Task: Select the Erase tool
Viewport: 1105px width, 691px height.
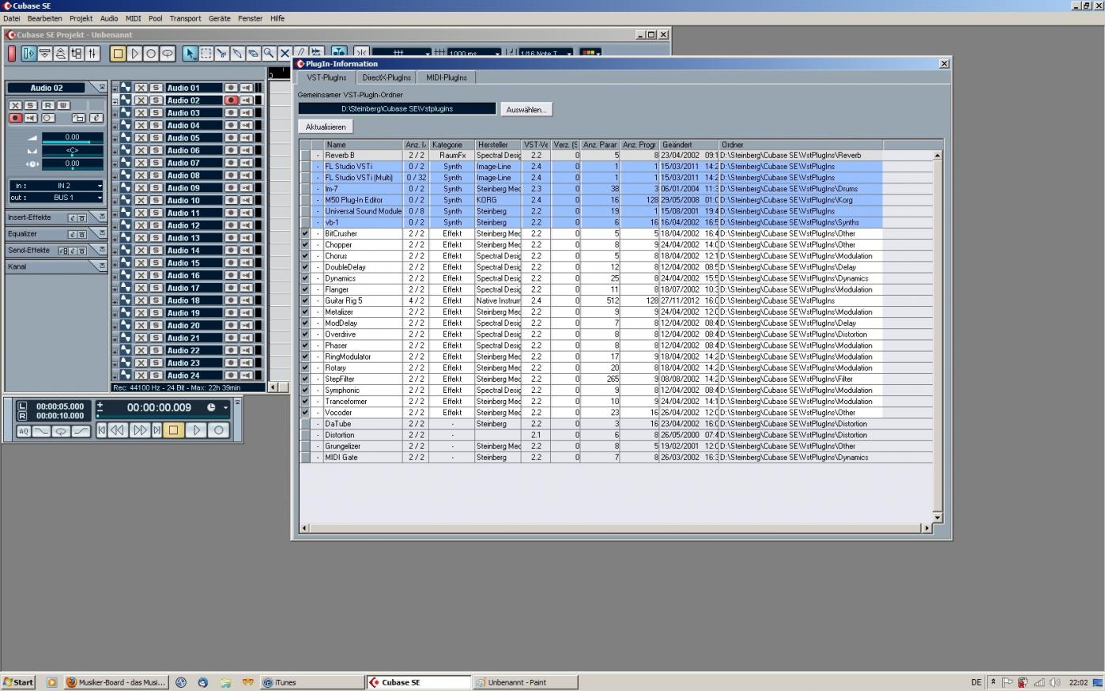Action: point(253,54)
